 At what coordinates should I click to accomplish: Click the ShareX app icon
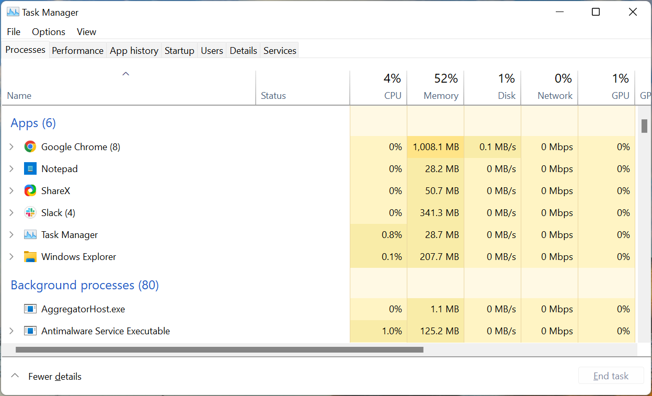30,190
